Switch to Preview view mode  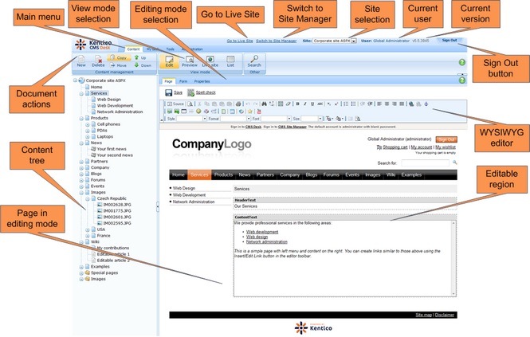tap(190, 61)
